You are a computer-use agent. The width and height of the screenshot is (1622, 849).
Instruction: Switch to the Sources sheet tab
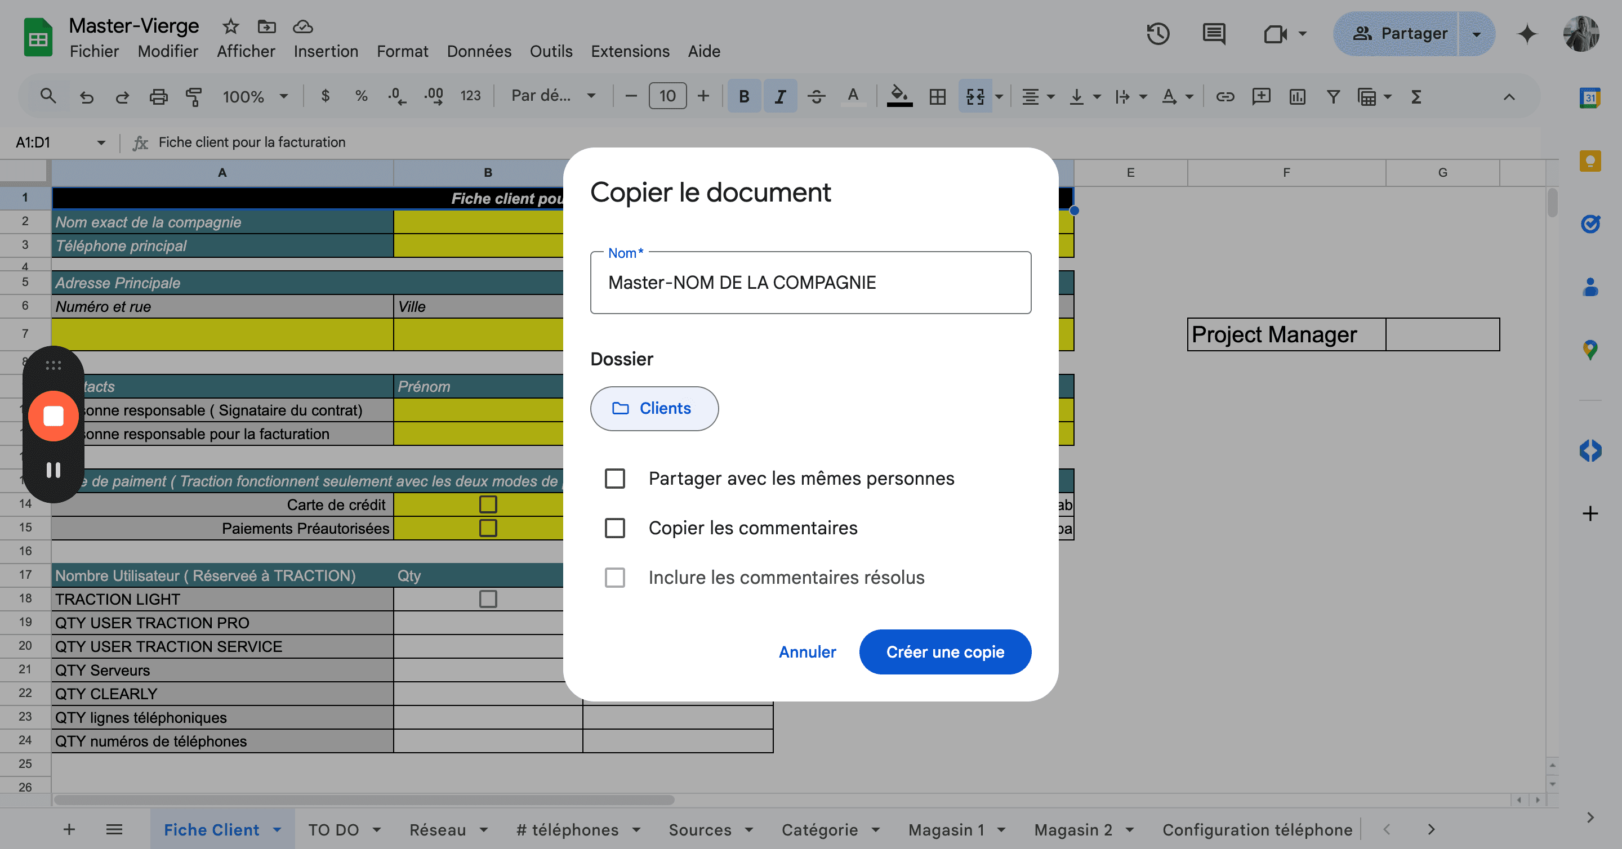[x=699, y=830]
